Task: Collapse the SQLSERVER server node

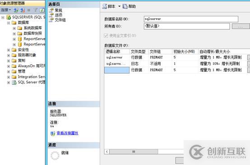Action: tap(3, 17)
